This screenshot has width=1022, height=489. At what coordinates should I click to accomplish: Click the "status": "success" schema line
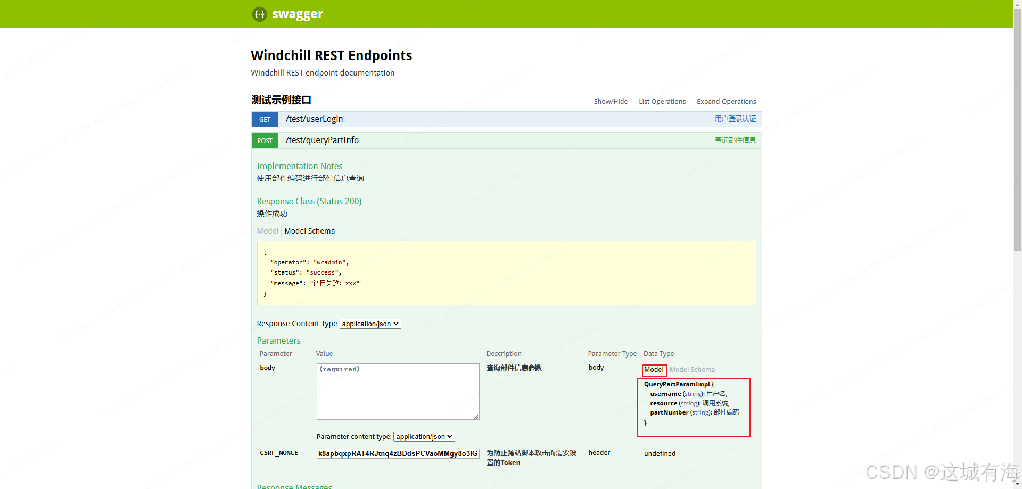[306, 273]
